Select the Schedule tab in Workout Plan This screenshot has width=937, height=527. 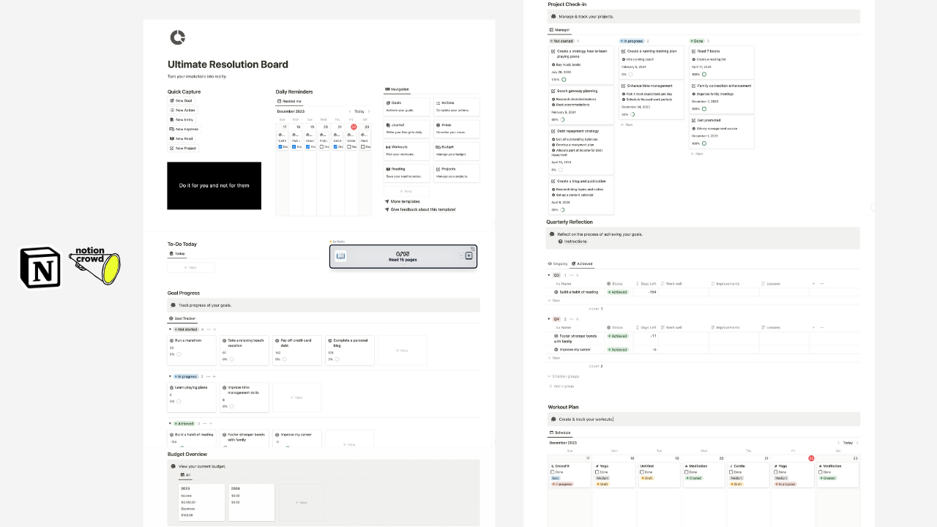pos(560,433)
